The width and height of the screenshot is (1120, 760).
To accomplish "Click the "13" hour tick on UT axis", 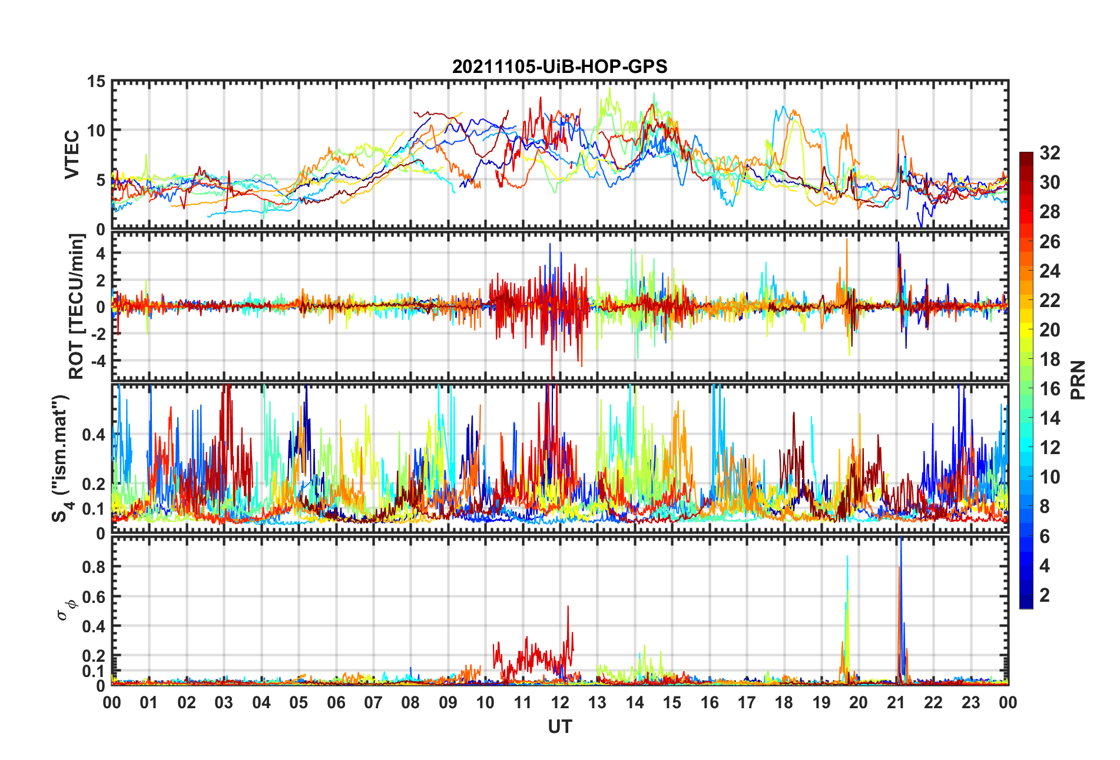I will tap(597, 702).
